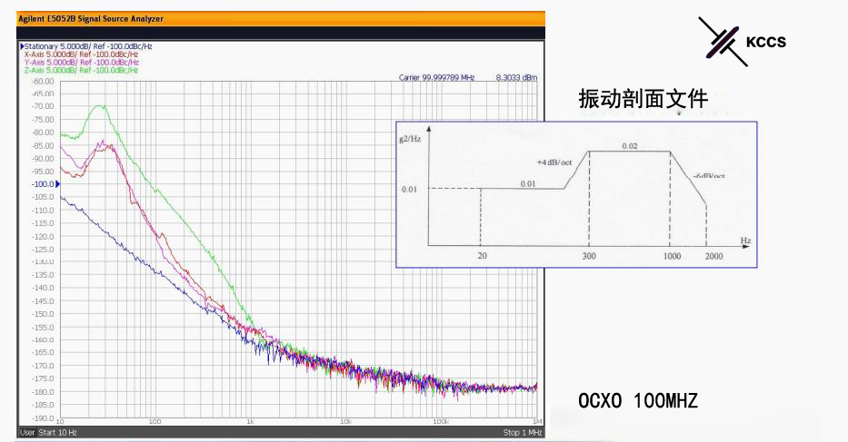Click the 300 Hz tick in vibration profile
This screenshot has width=848, height=442.
[589, 256]
